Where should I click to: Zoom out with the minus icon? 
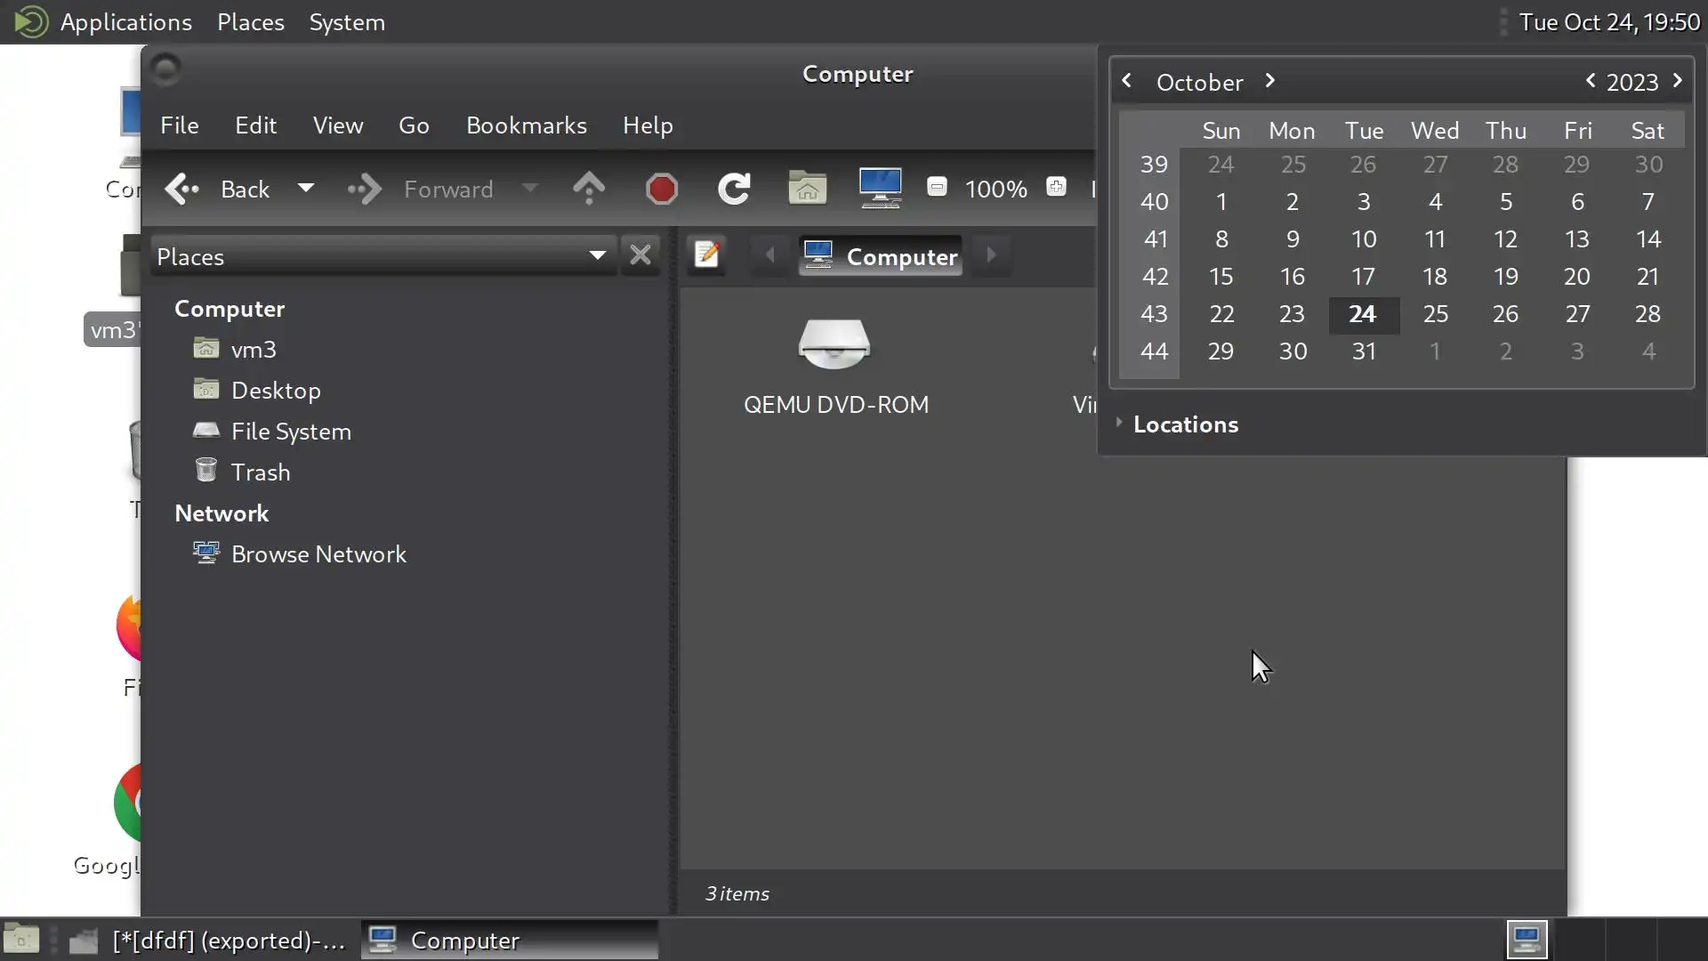coord(937,187)
